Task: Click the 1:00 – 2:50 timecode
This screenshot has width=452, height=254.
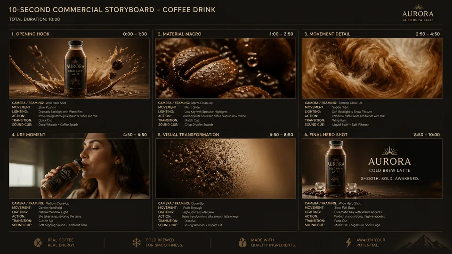Action: tap(282, 34)
